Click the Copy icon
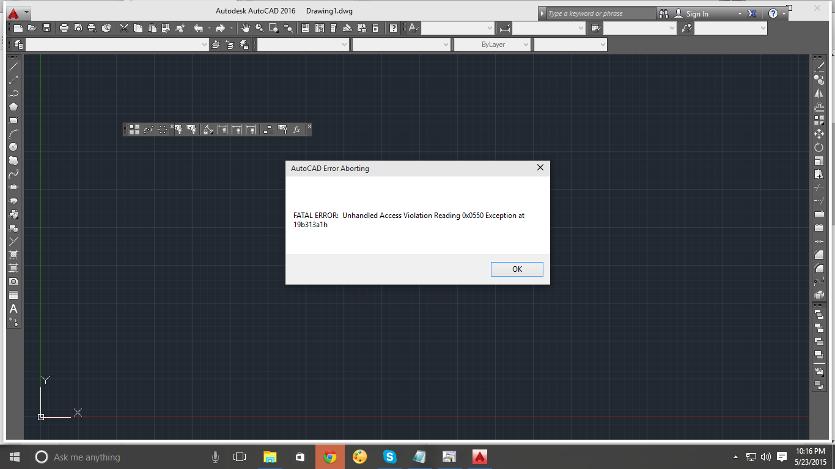 (138, 27)
